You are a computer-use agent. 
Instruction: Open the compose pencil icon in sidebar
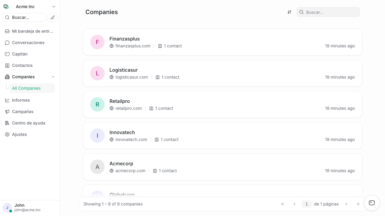click(x=52, y=17)
